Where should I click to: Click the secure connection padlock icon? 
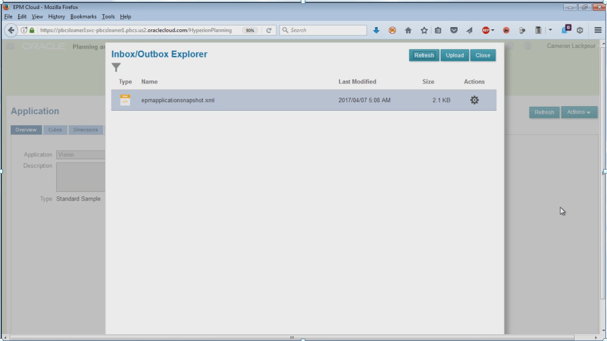click(x=32, y=30)
